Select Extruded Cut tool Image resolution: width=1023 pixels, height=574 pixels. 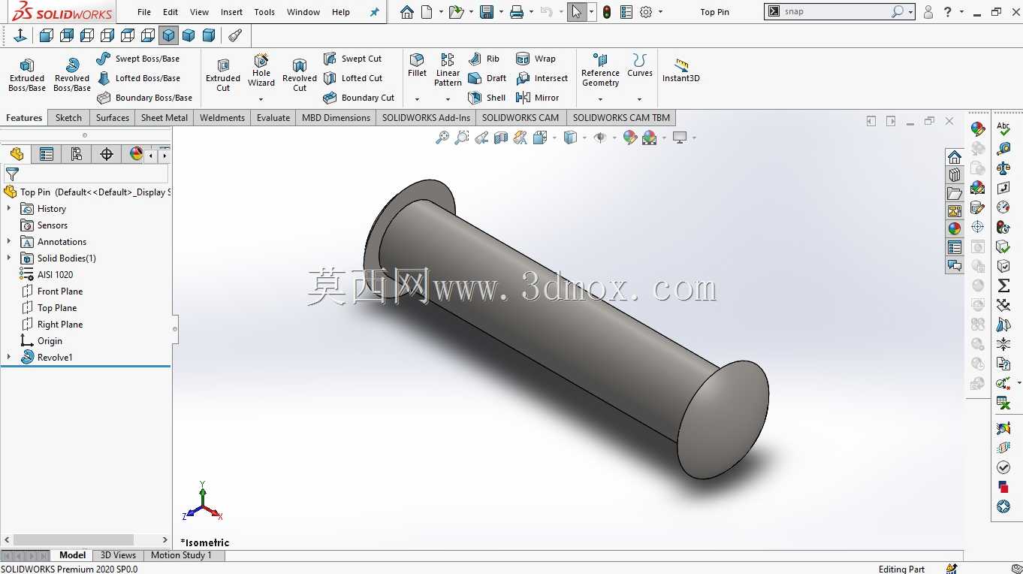point(223,74)
